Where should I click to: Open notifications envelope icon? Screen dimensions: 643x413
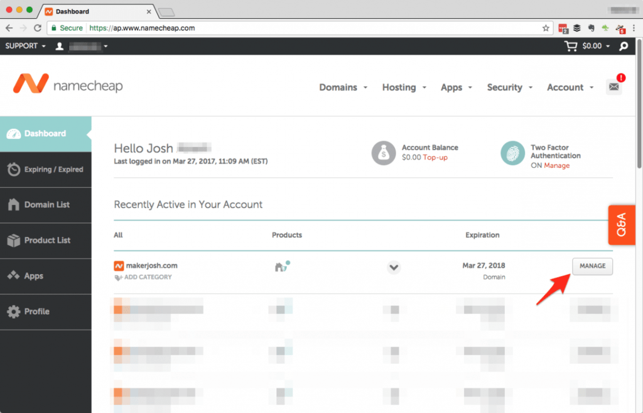614,87
